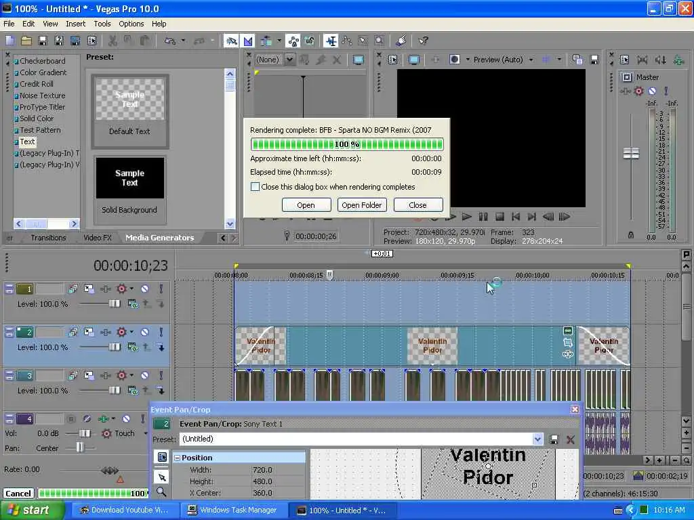The width and height of the screenshot is (694, 520).
Task: Mute video track 1
Action: [x=145, y=289]
